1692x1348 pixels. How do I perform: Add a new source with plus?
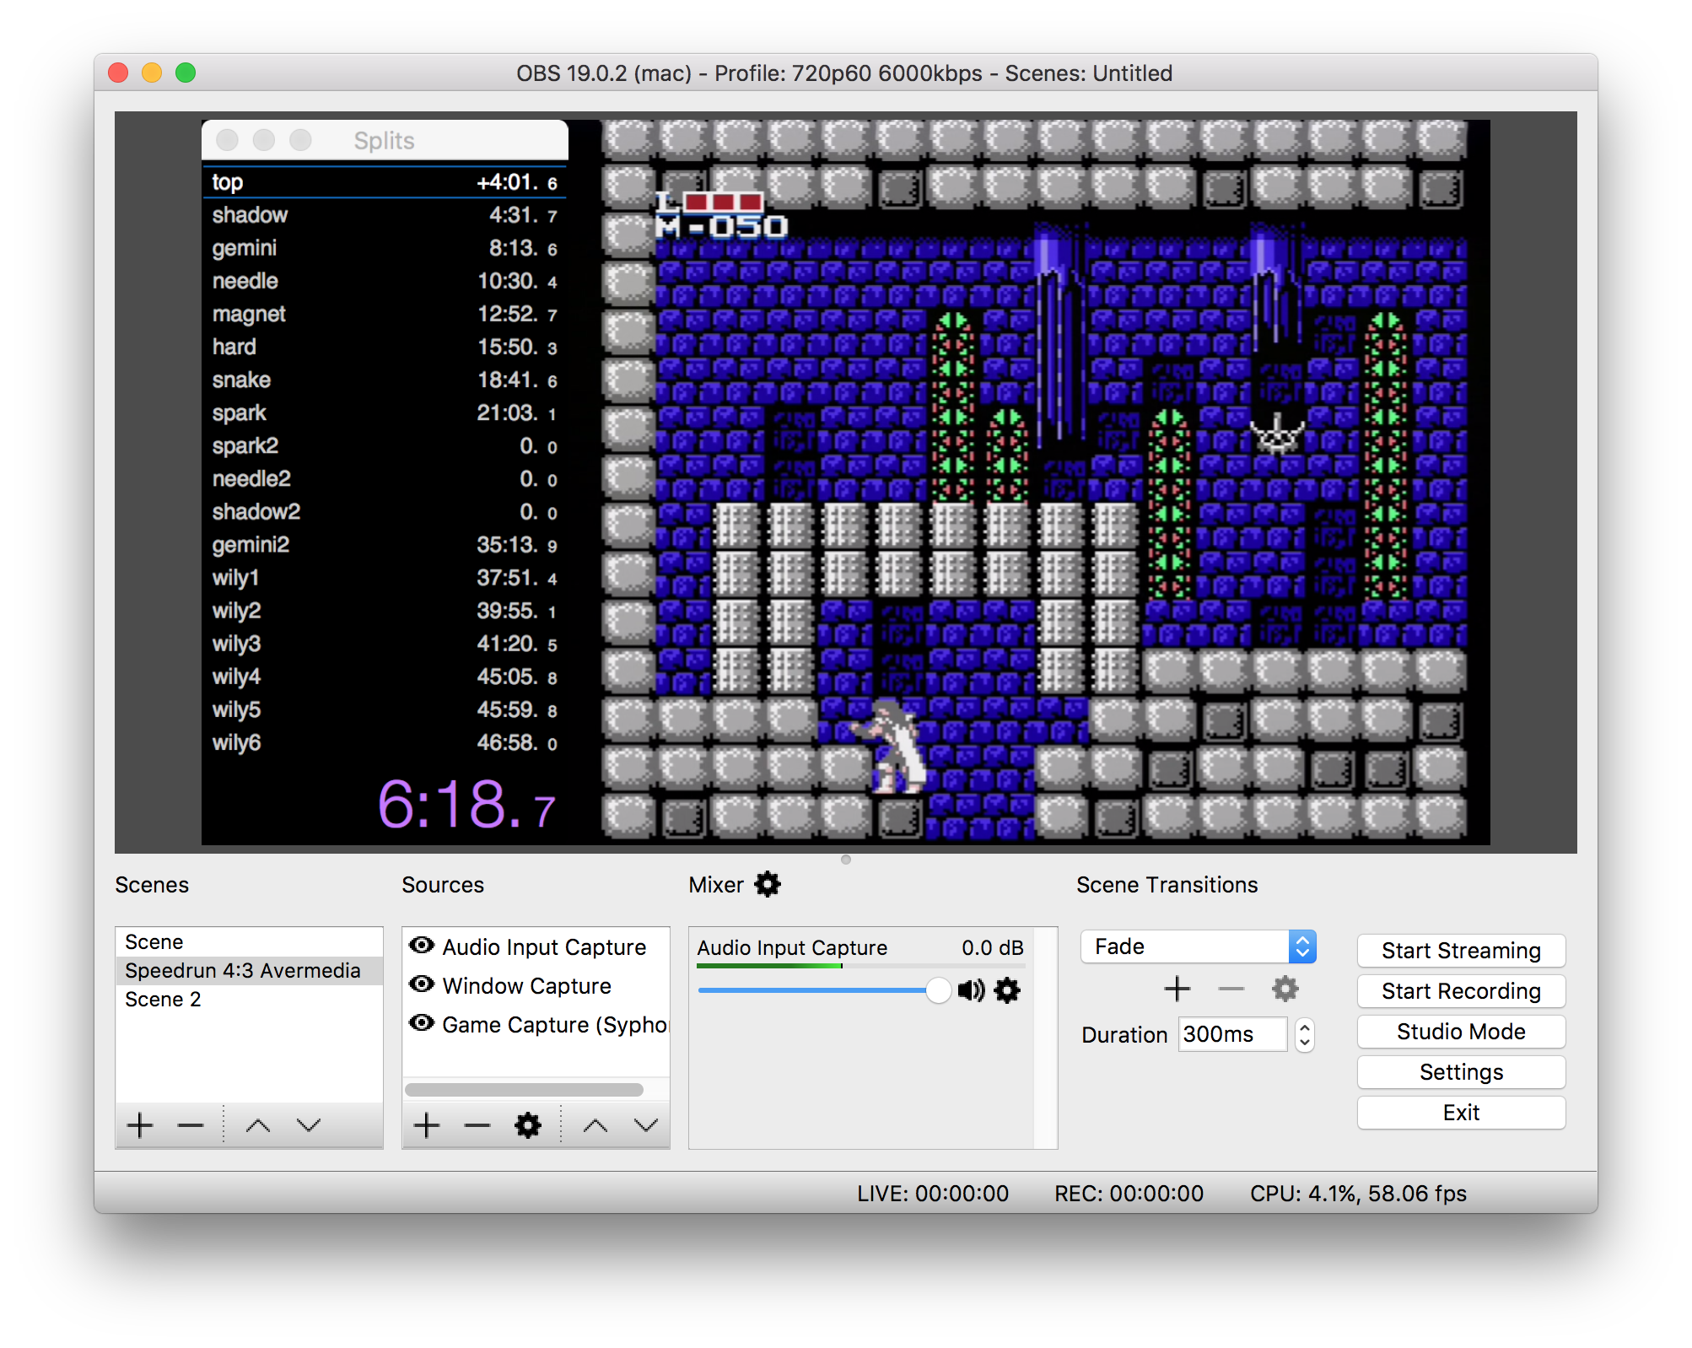pyautogui.click(x=427, y=1125)
